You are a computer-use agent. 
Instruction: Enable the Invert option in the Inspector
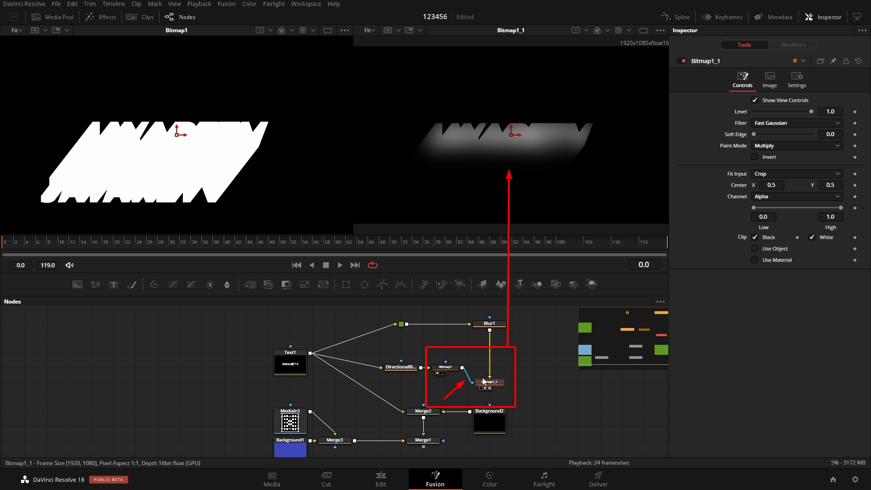click(755, 157)
